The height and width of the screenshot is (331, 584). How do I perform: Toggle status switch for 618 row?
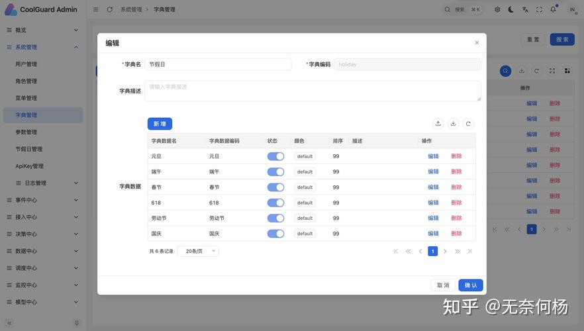[x=275, y=203]
